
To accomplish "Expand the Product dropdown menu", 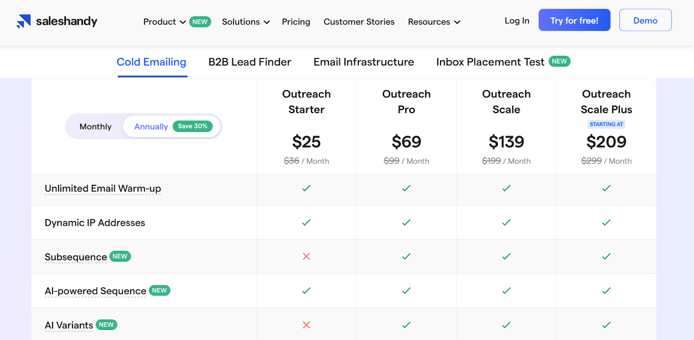I will click(164, 22).
